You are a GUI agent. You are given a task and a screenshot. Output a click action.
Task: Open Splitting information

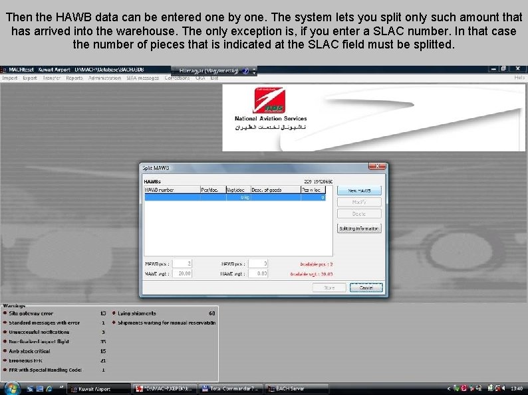[x=359, y=228]
